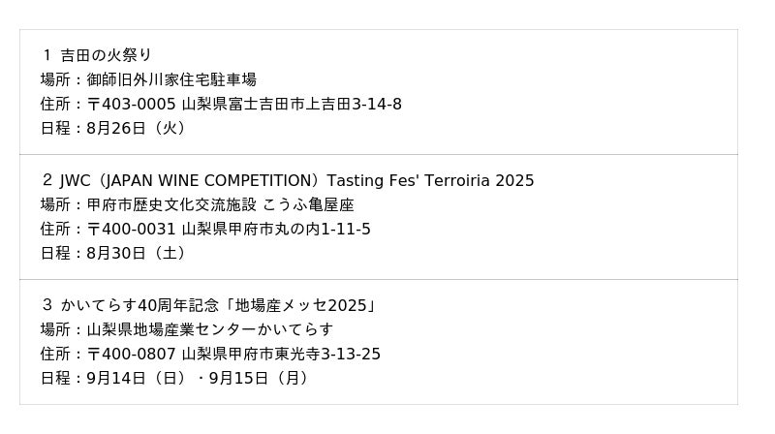Select postal code 〒400-0031
This screenshot has width=775, height=434.
coord(131,230)
